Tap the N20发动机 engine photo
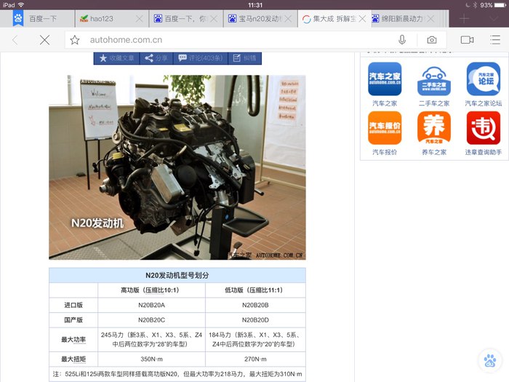Image resolution: width=509 pixels, height=382 pixels. tap(177, 167)
